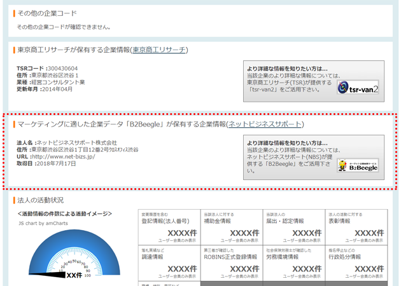Click the tsr-van2 info box heading
The height and width of the screenshot is (286, 401).
tap(287, 69)
